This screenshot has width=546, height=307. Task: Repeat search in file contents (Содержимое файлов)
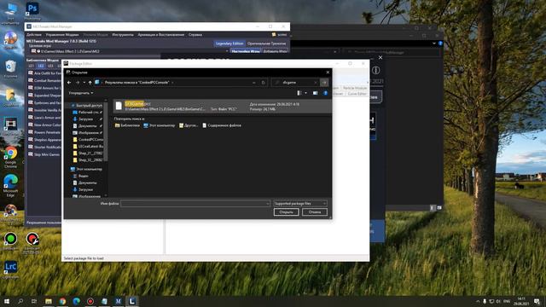pyautogui.click(x=222, y=125)
